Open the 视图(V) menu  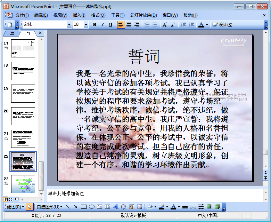(60, 15)
